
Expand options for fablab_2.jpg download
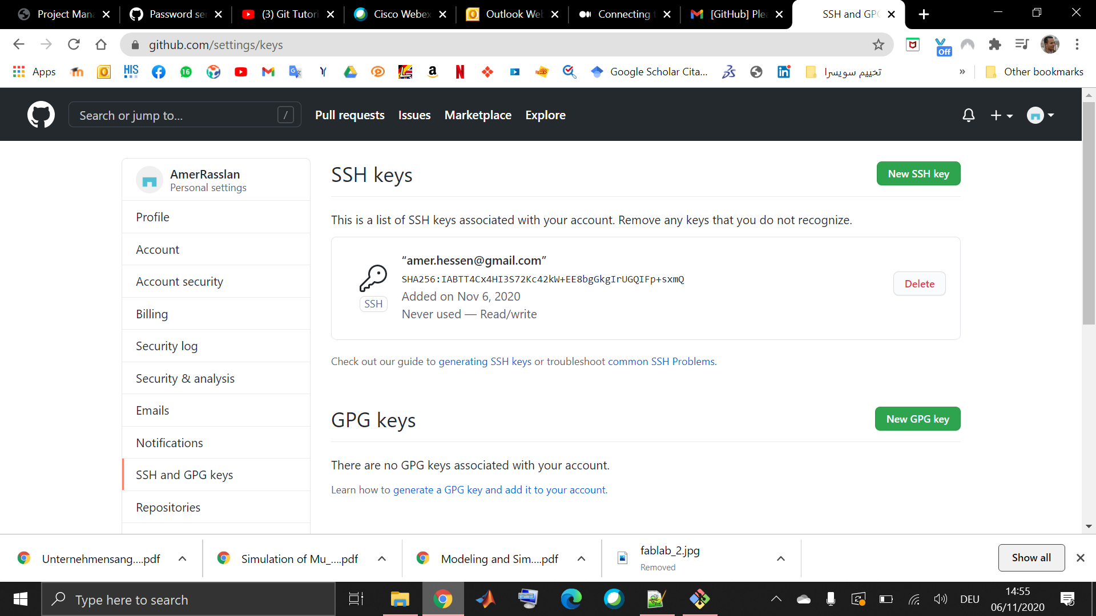click(x=781, y=558)
